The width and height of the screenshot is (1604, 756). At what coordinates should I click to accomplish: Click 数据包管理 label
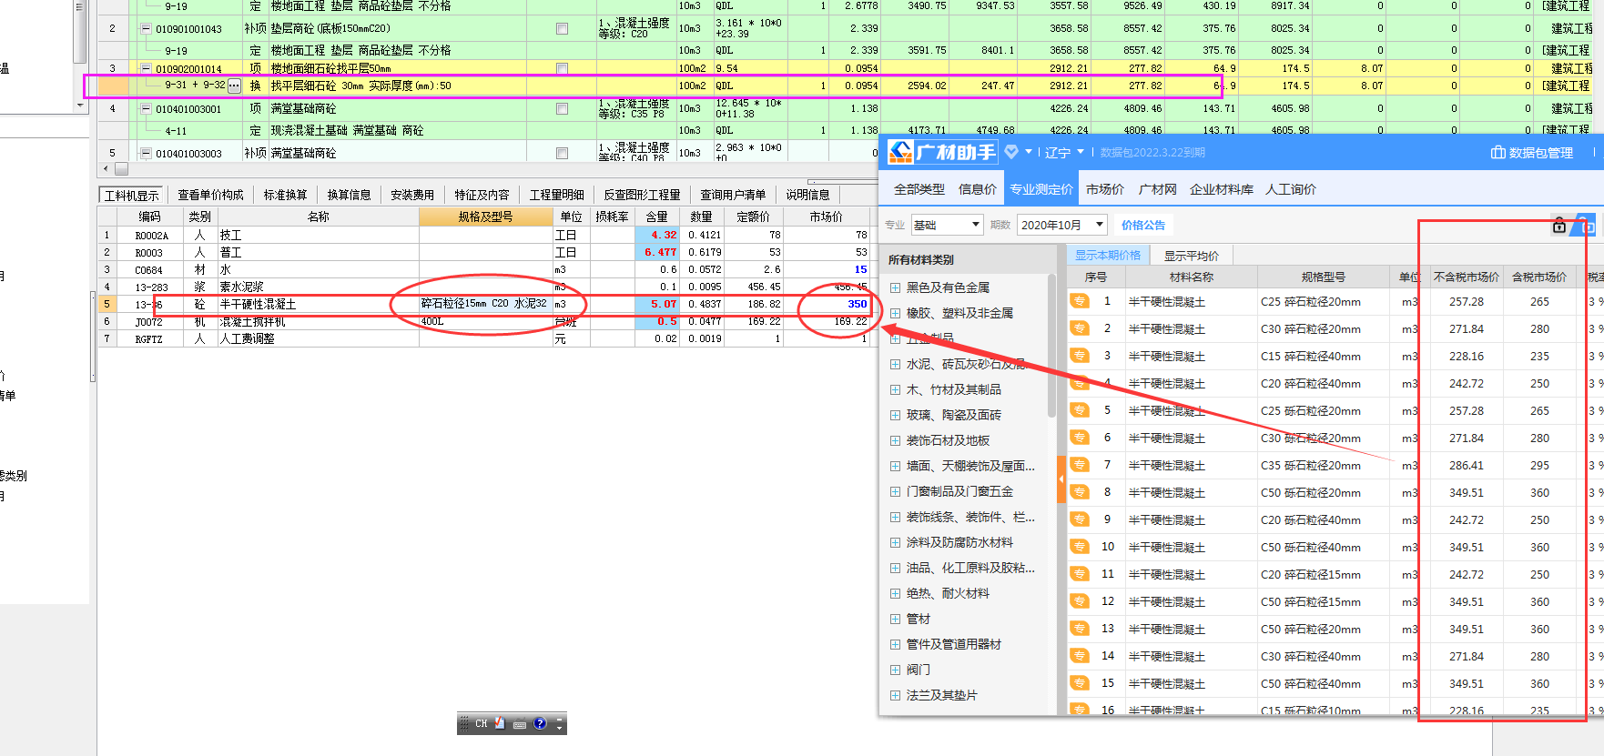pyautogui.click(x=1541, y=153)
